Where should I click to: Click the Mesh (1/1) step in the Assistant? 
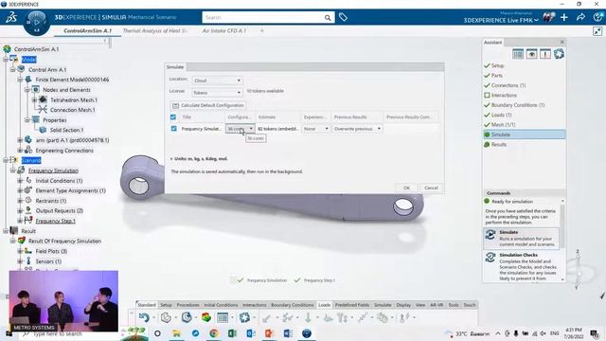(x=503, y=124)
